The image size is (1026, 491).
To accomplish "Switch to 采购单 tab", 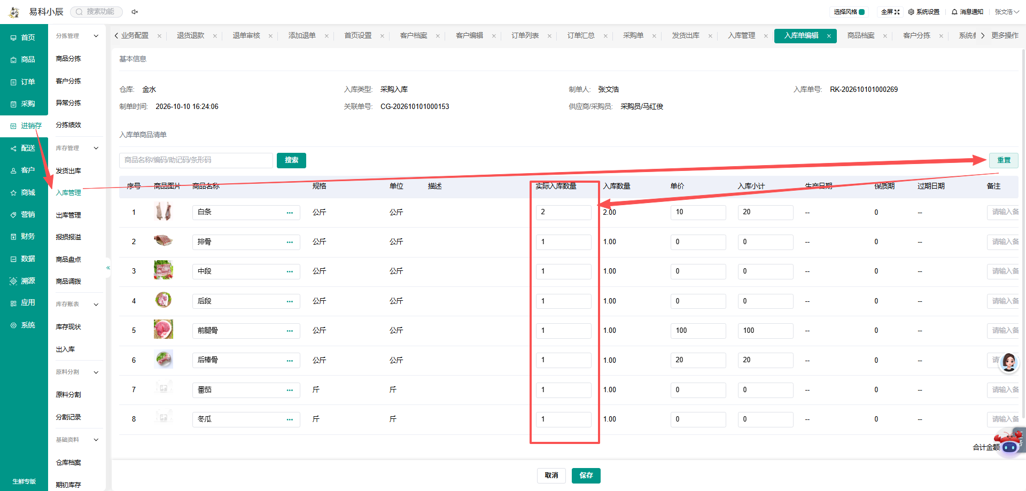I will pyautogui.click(x=633, y=35).
